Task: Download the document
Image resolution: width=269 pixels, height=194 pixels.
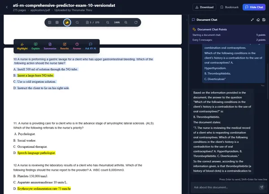Action: click(x=204, y=7)
